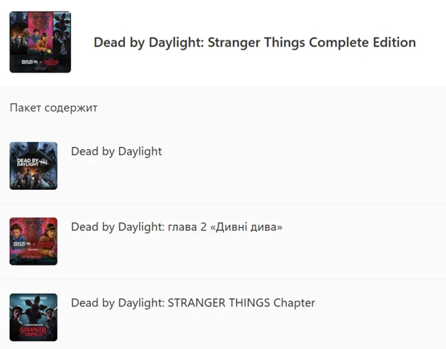Click the Dead by Daylight logo in bundle cover
Image resolution: width=446 pixels, height=349 pixels.
point(26,61)
